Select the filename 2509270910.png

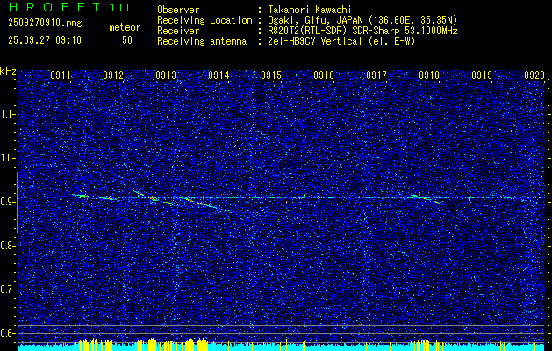45,24
